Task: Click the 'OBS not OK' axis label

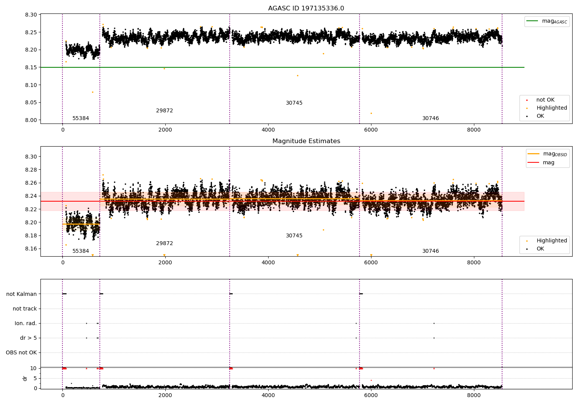Action: click(x=21, y=352)
